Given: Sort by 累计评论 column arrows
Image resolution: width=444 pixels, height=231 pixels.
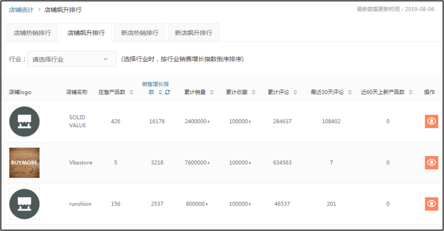Looking at the screenshot, I should [x=295, y=92].
